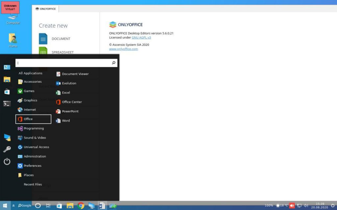Launch Chrome from the taskbar
337x210 pixels.
click(81, 206)
